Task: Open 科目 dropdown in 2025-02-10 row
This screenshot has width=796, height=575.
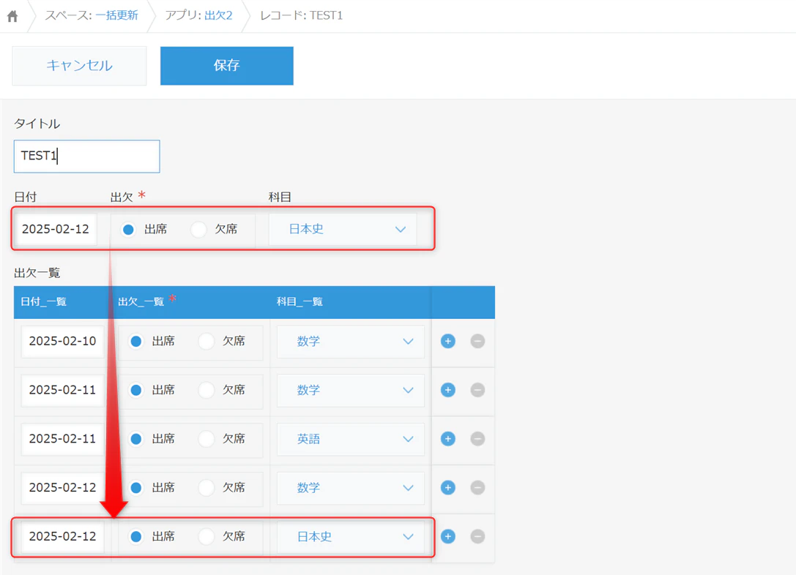Action: point(350,341)
